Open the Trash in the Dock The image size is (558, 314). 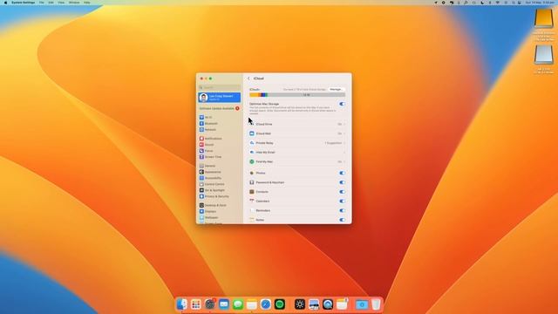(x=376, y=304)
